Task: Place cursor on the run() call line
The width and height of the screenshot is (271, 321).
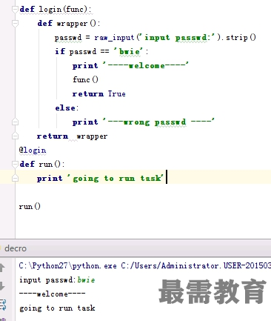Action: [30, 206]
